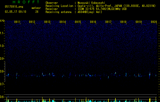
Task: Click the 0913 time marker
Action: coord(47,22)
